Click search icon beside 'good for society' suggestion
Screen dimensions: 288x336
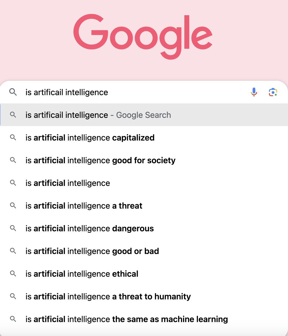13,160
